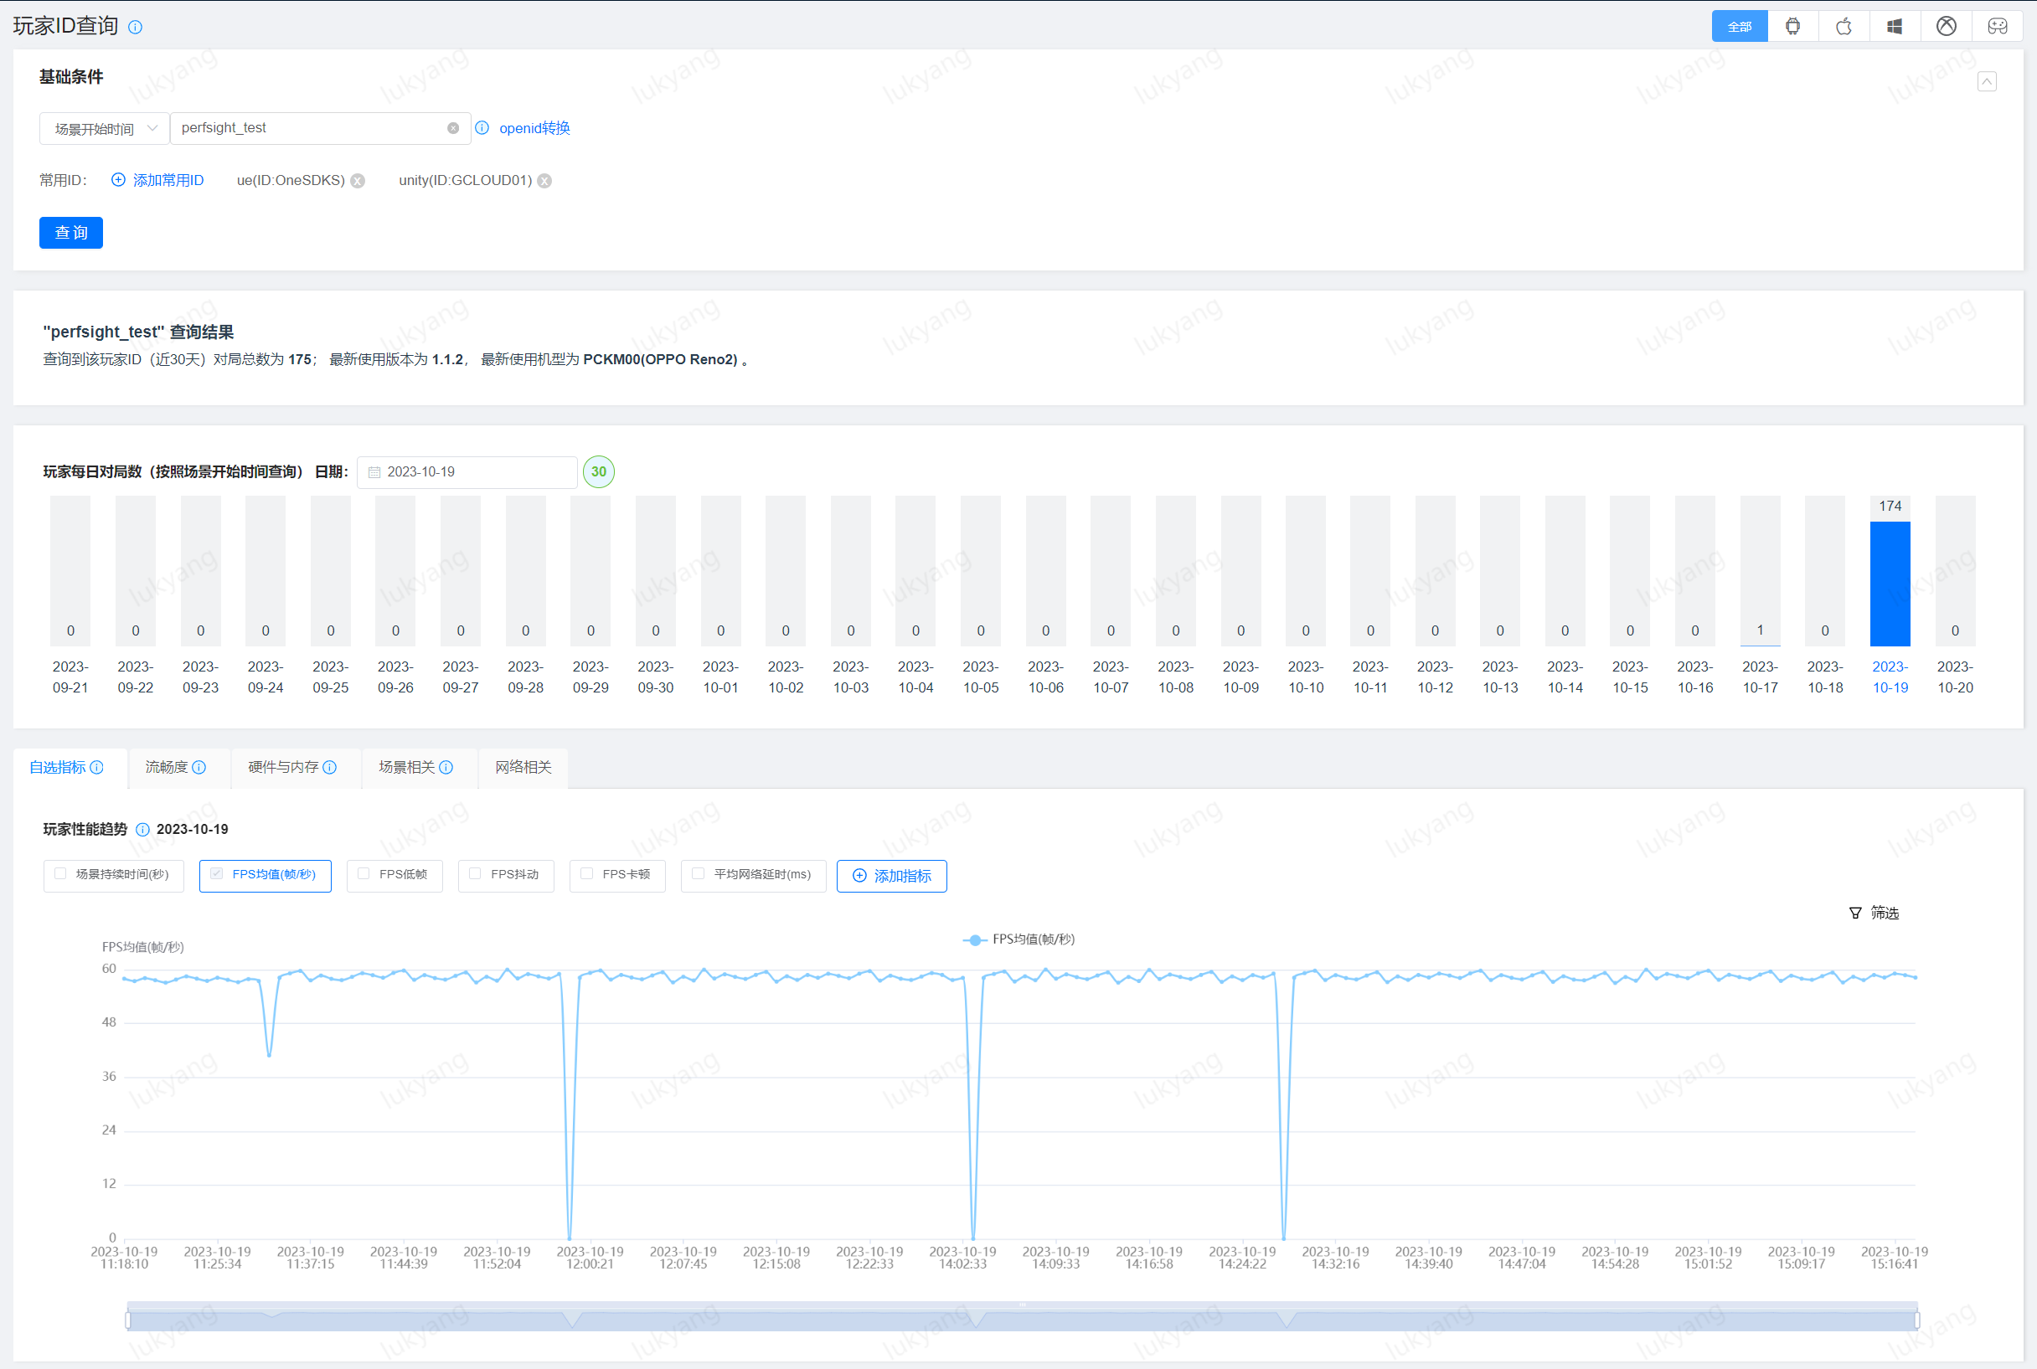Enable the 场景持续时间(秒) checkbox
The height and width of the screenshot is (1369, 2037).
coord(60,874)
